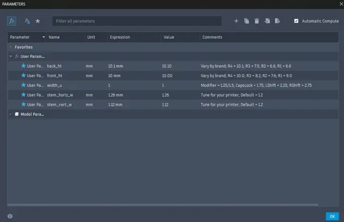This screenshot has width=344, height=222.
Task: Expand the Model Parameters group
Action: click(x=11, y=114)
